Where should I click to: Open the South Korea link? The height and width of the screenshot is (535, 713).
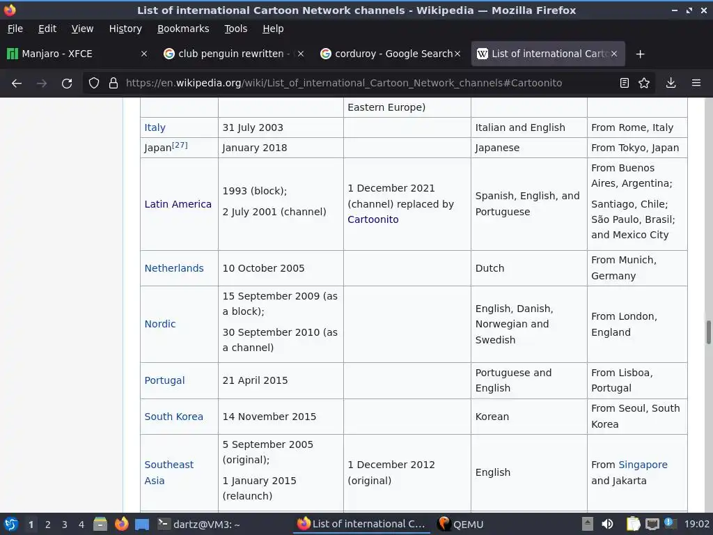[173, 417]
